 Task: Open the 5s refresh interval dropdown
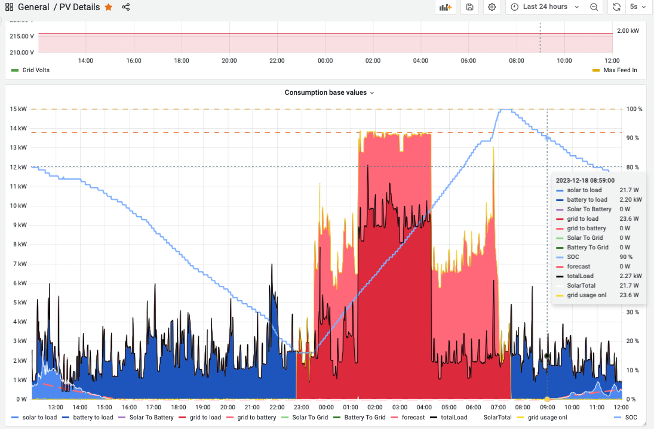637,7
